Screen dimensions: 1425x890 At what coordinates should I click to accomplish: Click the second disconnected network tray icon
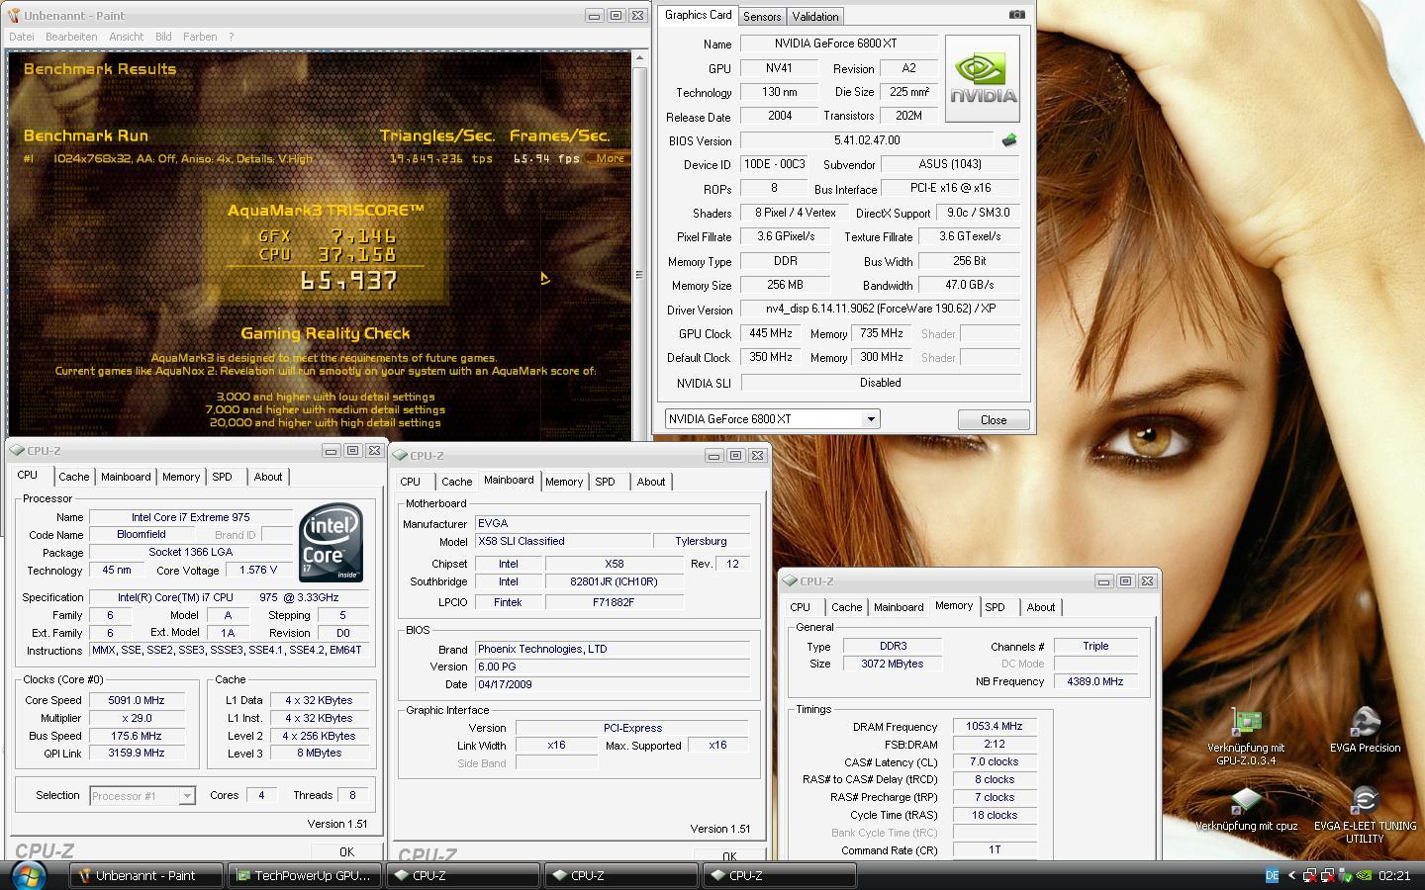click(1328, 875)
